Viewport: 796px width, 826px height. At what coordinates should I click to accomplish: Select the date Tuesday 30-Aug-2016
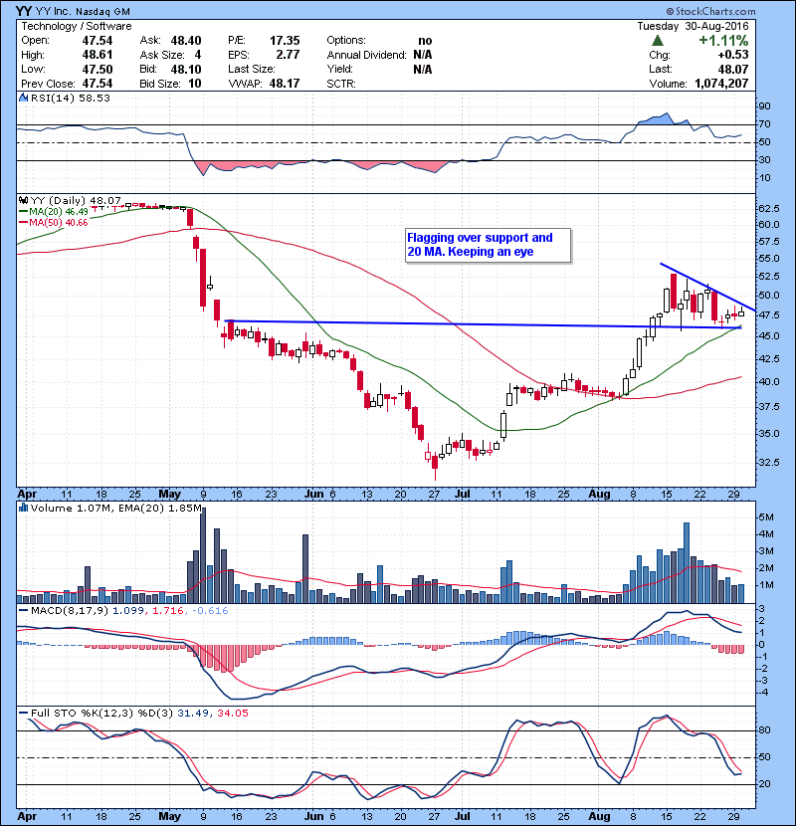click(693, 26)
